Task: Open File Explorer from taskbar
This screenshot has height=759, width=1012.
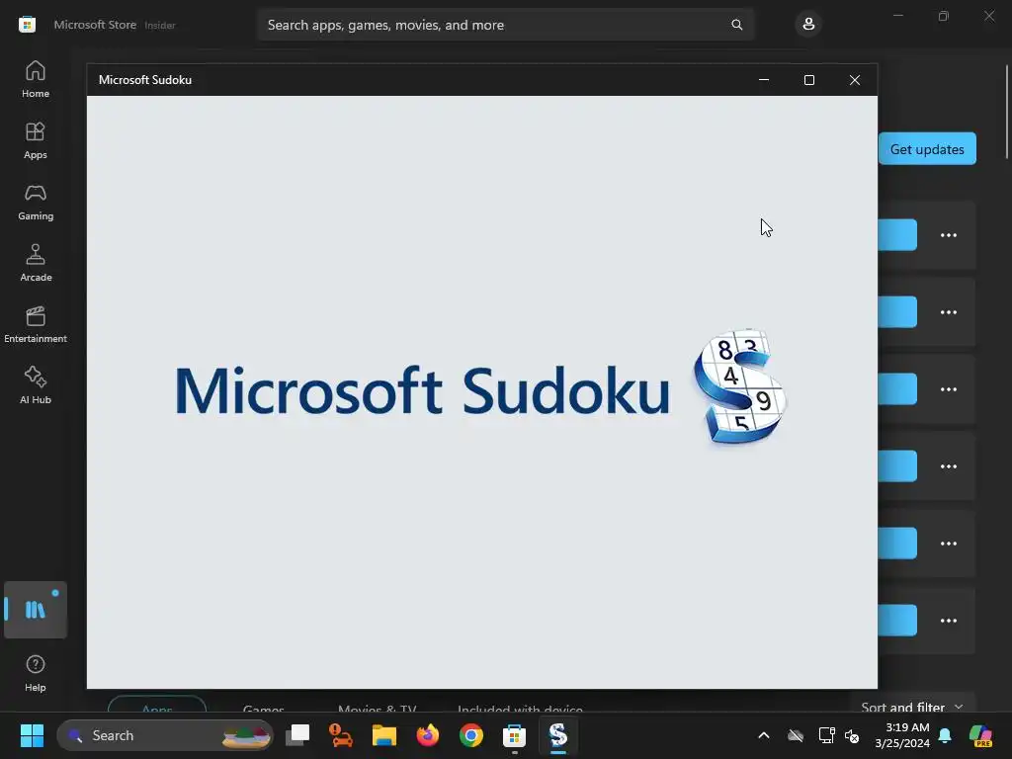Action: click(384, 735)
